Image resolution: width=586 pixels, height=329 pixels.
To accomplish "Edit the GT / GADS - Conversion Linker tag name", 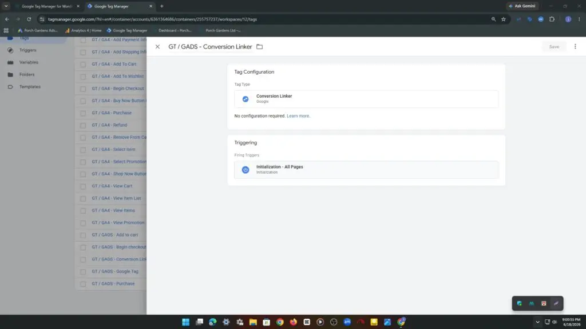I will [210, 47].
